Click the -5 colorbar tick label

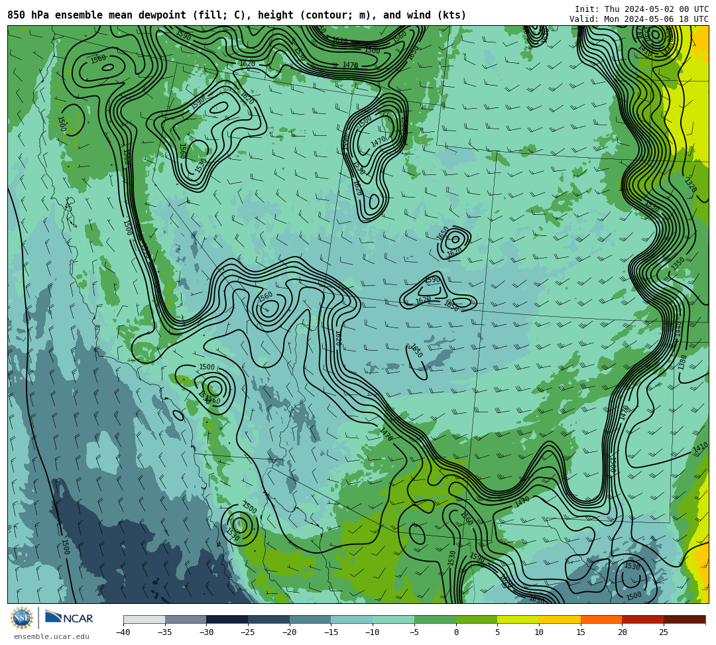click(414, 632)
